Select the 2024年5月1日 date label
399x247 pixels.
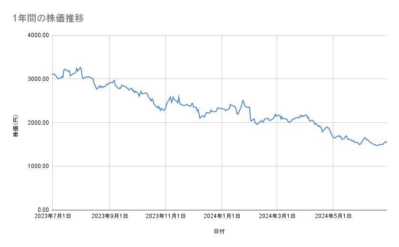coord(333,217)
